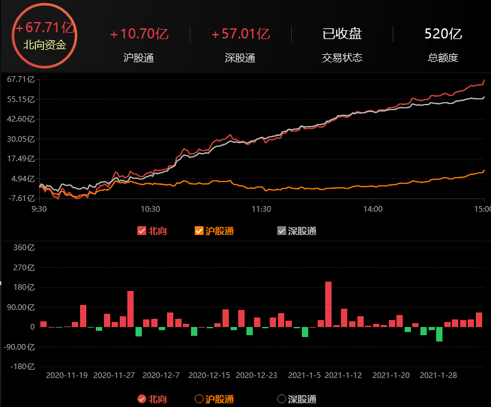Click the 2021-1-12 date axis label
Viewport: 491px width, 407px height.
pyautogui.click(x=345, y=375)
